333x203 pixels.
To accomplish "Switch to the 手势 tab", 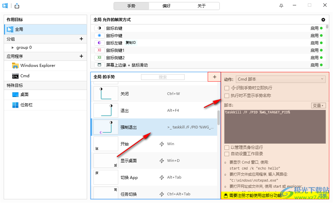I will click(x=131, y=6).
